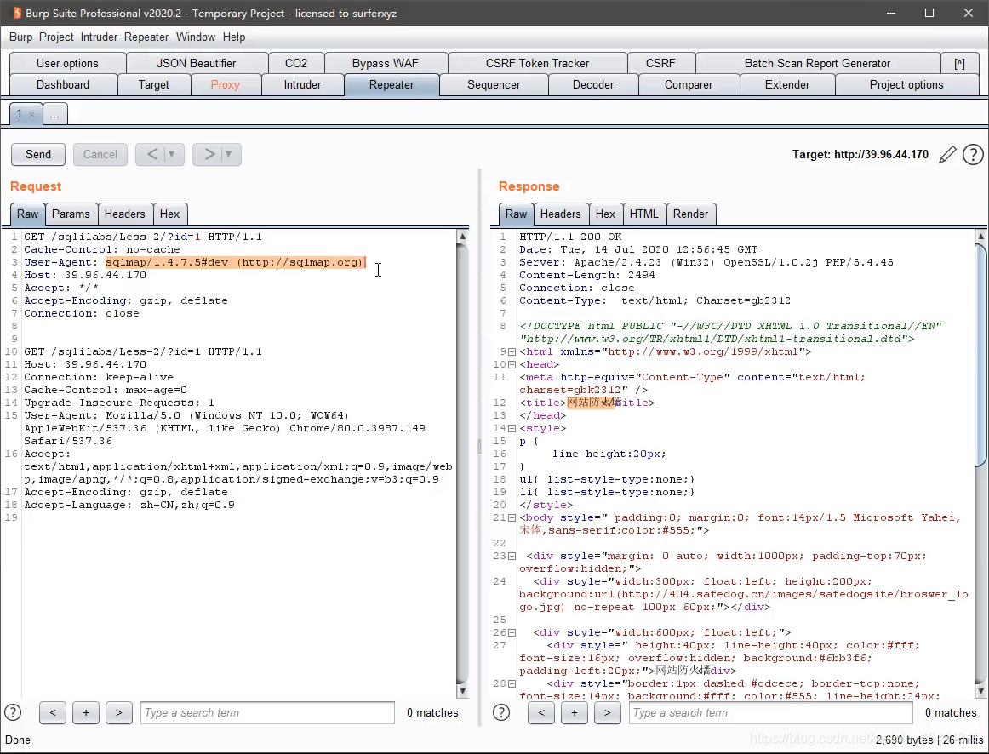Switch to the Extender tab
Viewport: 989px width, 754px height.
[x=787, y=84]
